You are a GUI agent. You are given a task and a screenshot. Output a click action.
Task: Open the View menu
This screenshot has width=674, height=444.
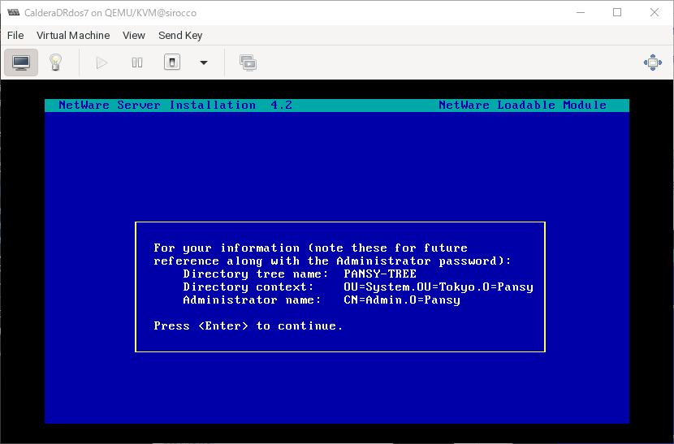click(x=134, y=35)
